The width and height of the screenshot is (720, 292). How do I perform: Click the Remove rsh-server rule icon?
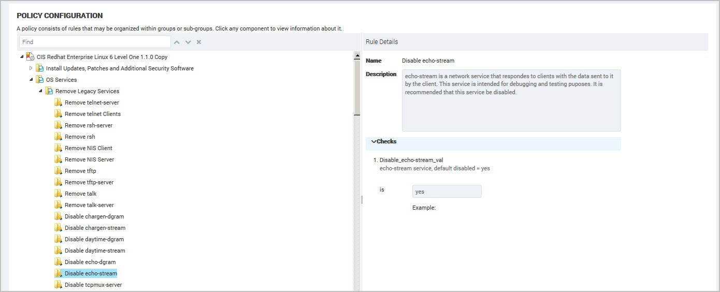click(59, 125)
